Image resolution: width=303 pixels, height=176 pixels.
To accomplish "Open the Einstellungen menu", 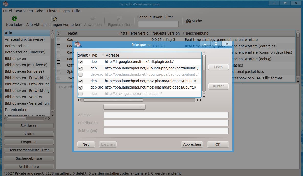I will point(58,11).
